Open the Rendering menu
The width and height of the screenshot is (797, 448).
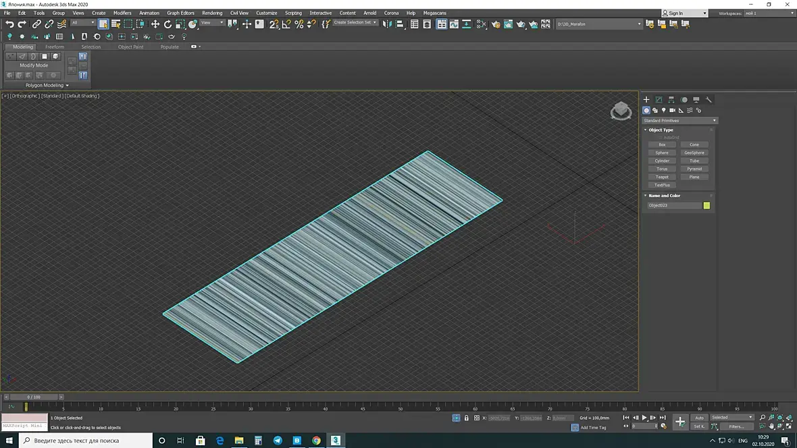pos(212,13)
